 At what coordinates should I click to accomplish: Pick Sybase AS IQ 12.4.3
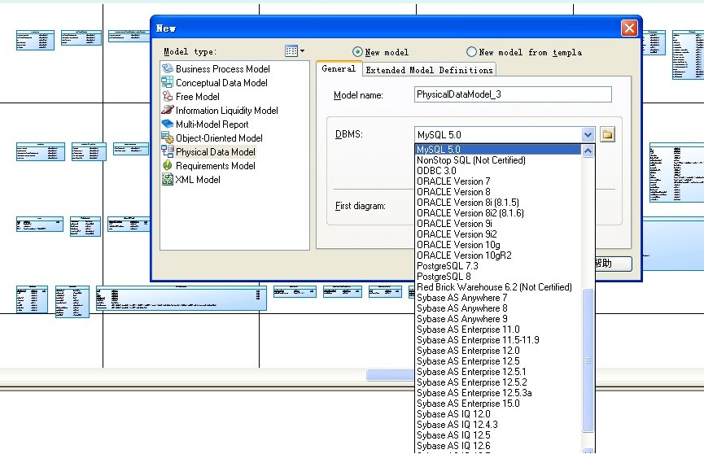point(498,424)
